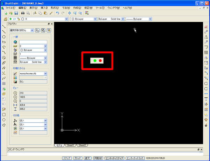Float the コマンド ウィンドウ panel
This screenshot has height=161, width=210.
198,149
